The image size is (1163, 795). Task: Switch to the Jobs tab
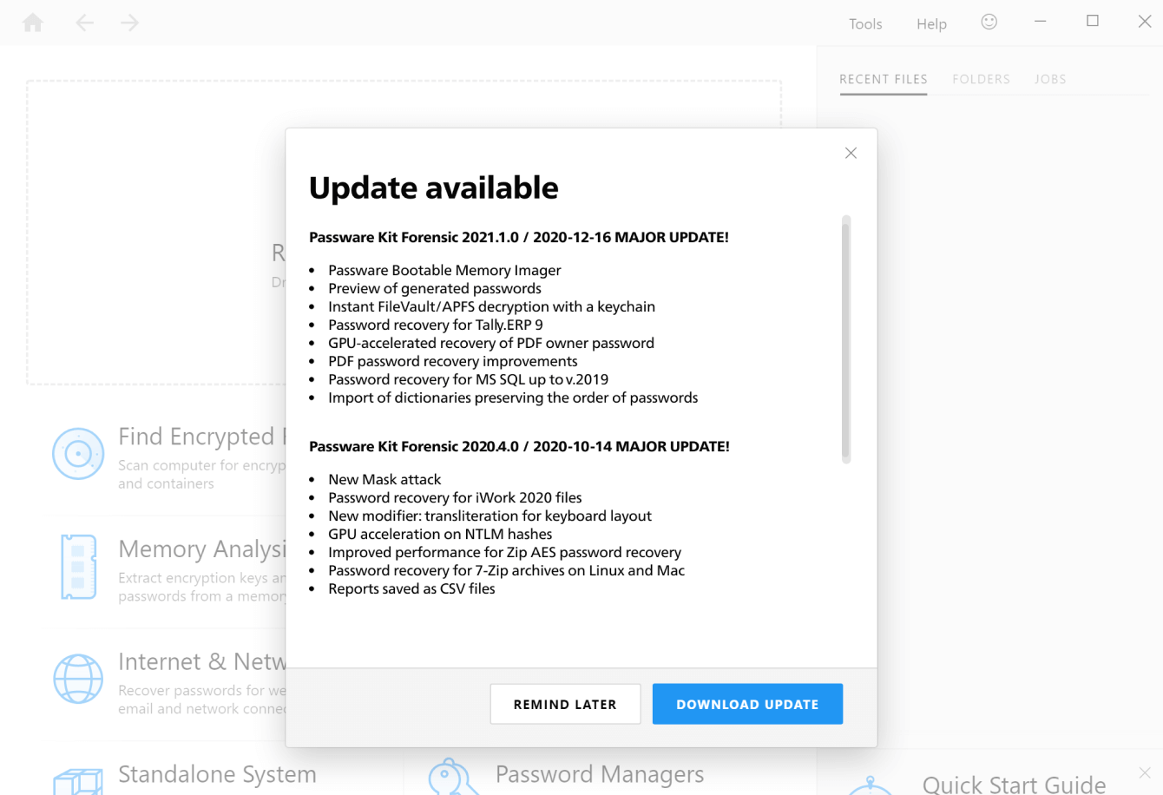click(1050, 79)
